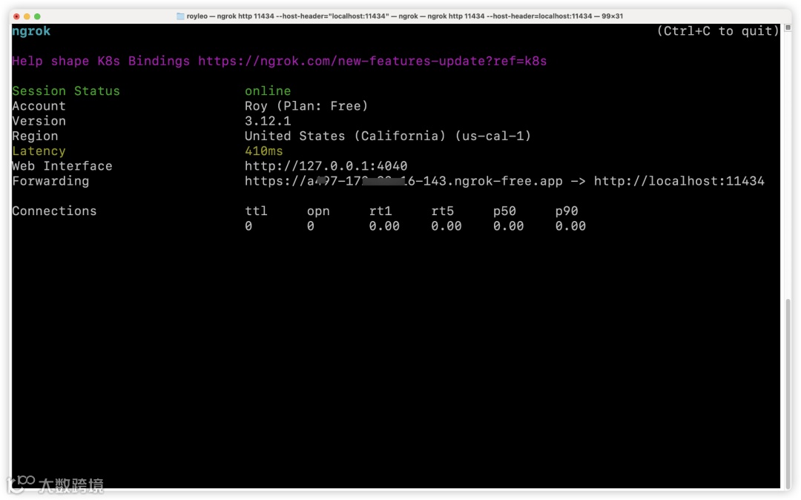Image resolution: width=801 pixels, height=500 pixels.
Task: Click the 0.00 value under rt5
Action: (x=446, y=226)
